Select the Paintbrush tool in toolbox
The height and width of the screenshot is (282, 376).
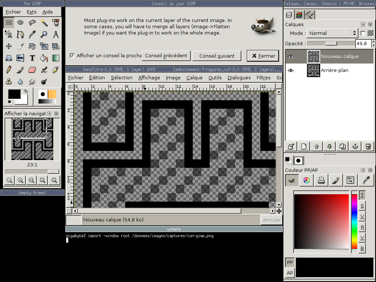[x=21, y=69]
